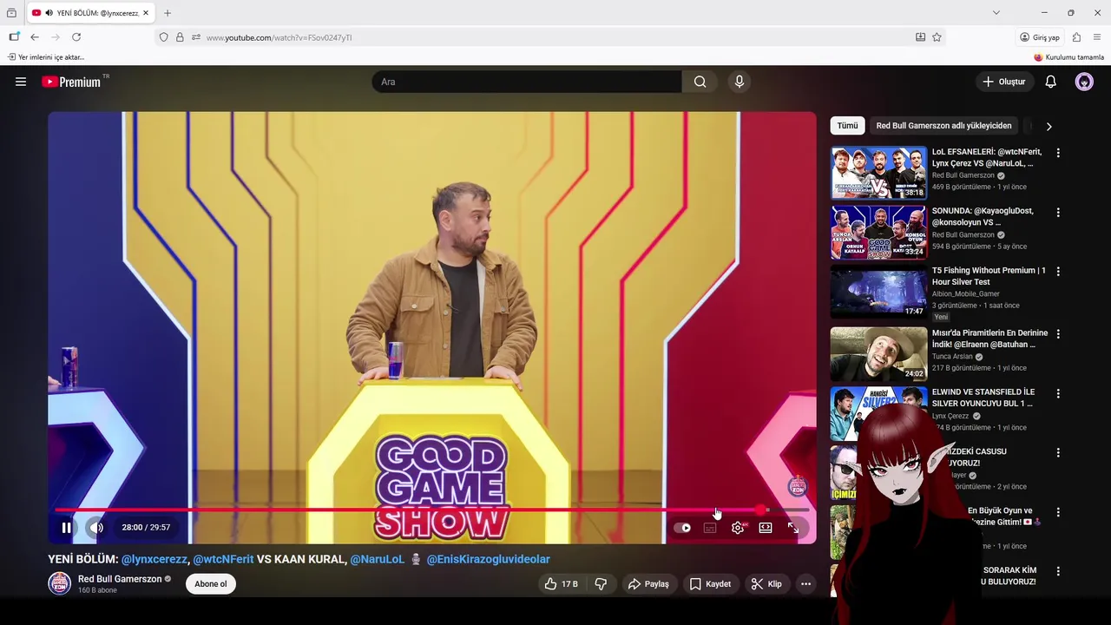This screenshot has height=625, width=1111.
Task: Select Red Bull Gamerszon adlı yükleyiciden chip
Action: (x=943, y=126)
